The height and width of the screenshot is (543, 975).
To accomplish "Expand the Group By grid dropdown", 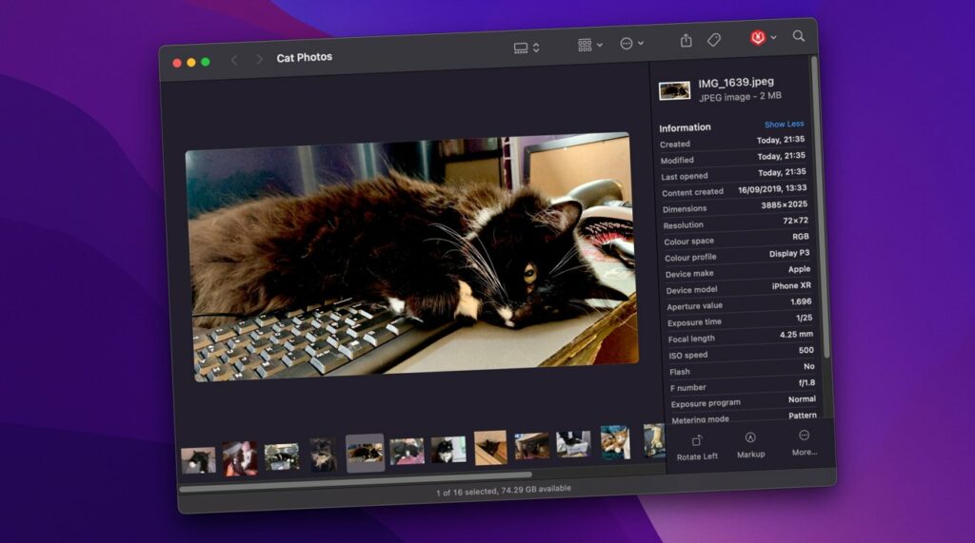I will (589, 45).
